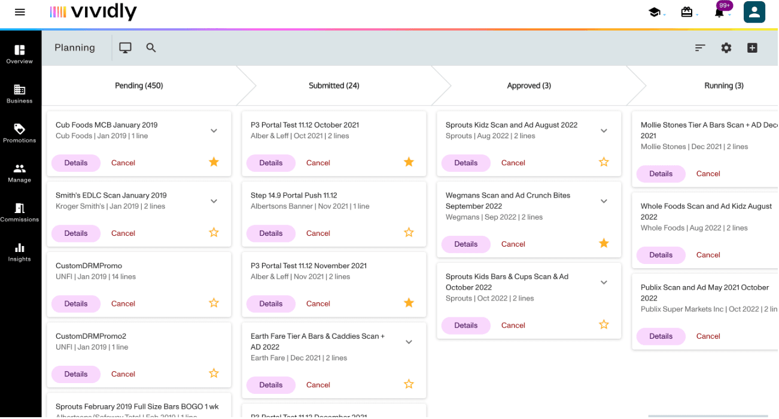Click the Pending (450) column header
Viewport: 779px width, 419px height.
(x=139, y=85)
